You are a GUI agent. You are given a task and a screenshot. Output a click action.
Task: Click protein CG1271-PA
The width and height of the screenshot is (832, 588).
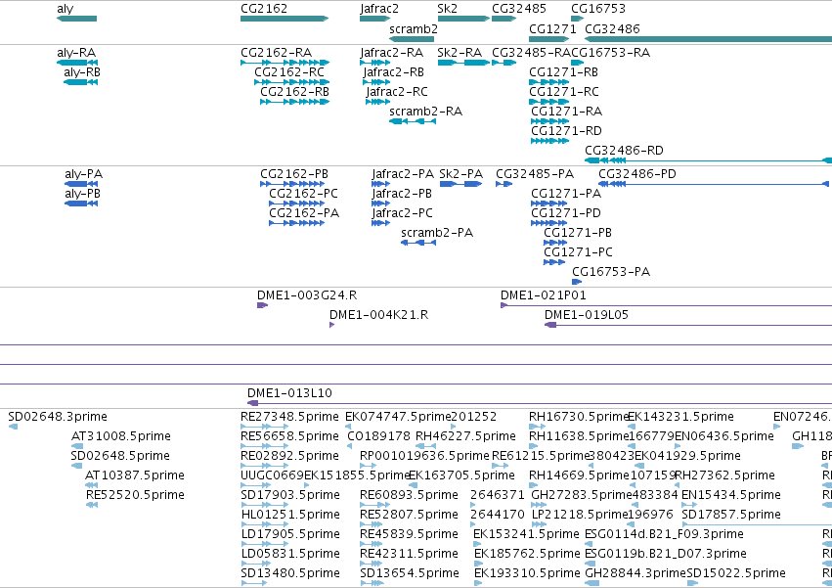[x=566, y=194]
